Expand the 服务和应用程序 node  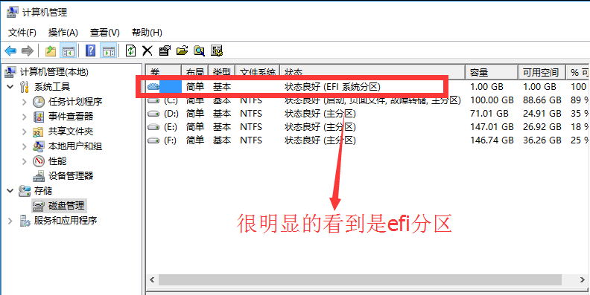(10, 220)
